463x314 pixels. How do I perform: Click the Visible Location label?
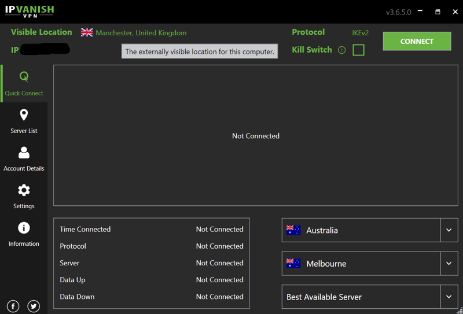click(41, 32)
